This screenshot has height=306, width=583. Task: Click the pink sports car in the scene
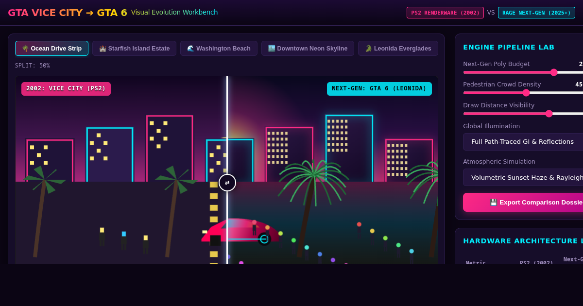point(240,231)
